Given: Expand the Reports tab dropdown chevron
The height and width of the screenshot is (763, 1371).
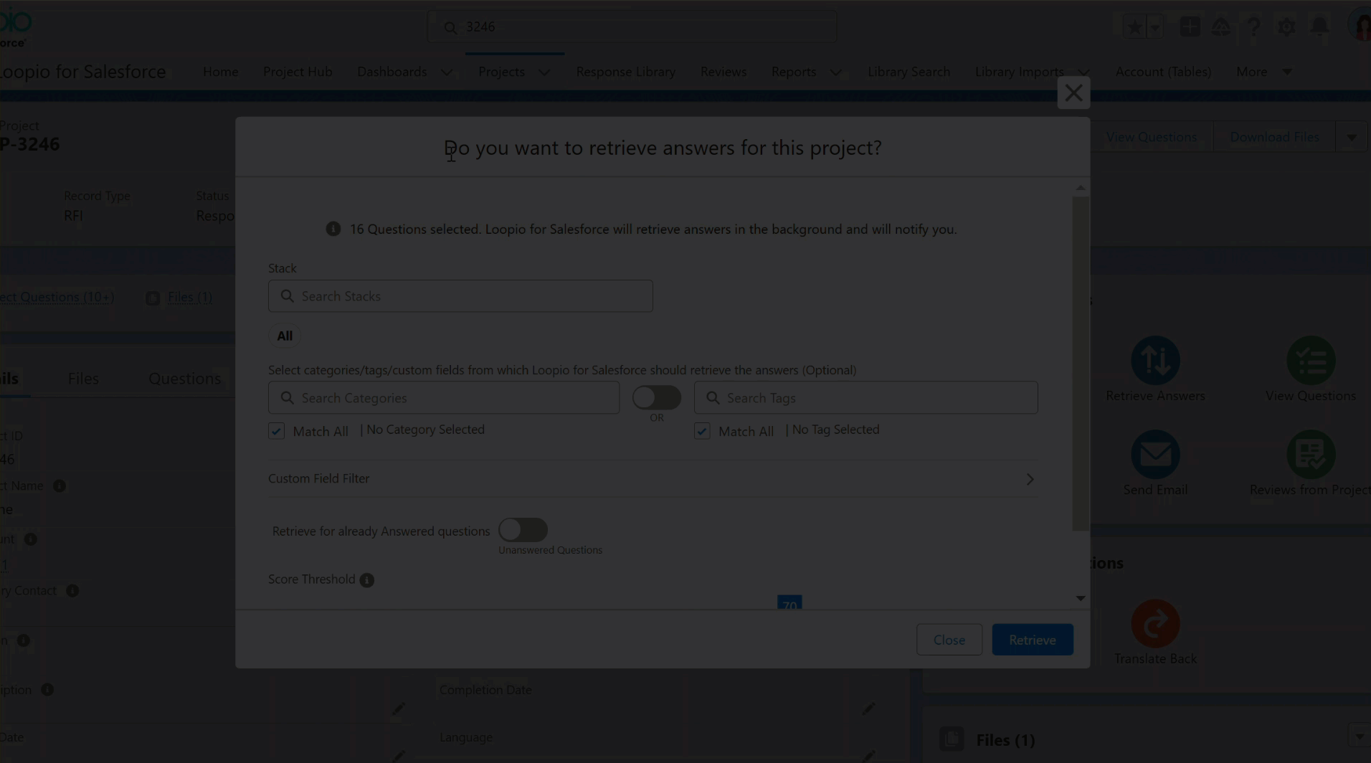Looking at the screenshot, I should click(836, 72).
